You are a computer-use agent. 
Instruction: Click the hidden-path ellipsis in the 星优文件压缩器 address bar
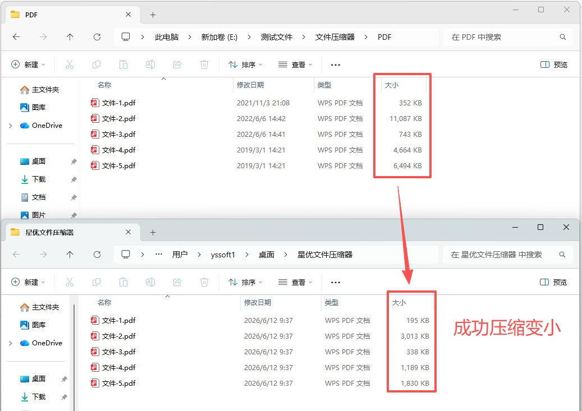click(159, 255)
